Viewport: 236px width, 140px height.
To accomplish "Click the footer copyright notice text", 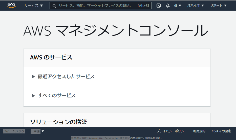I will point(116,138).
